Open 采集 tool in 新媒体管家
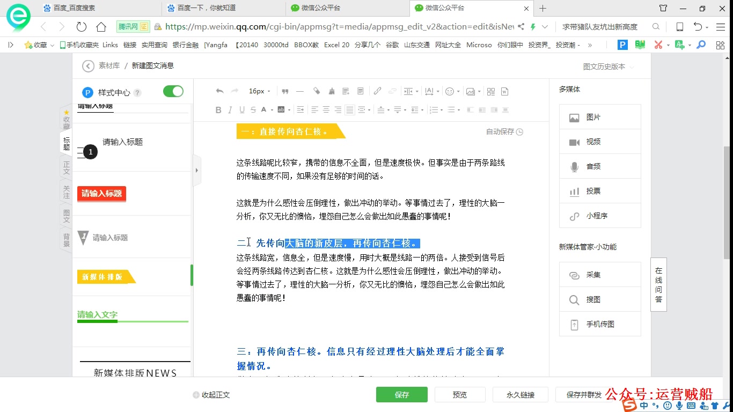 point(600,275)
